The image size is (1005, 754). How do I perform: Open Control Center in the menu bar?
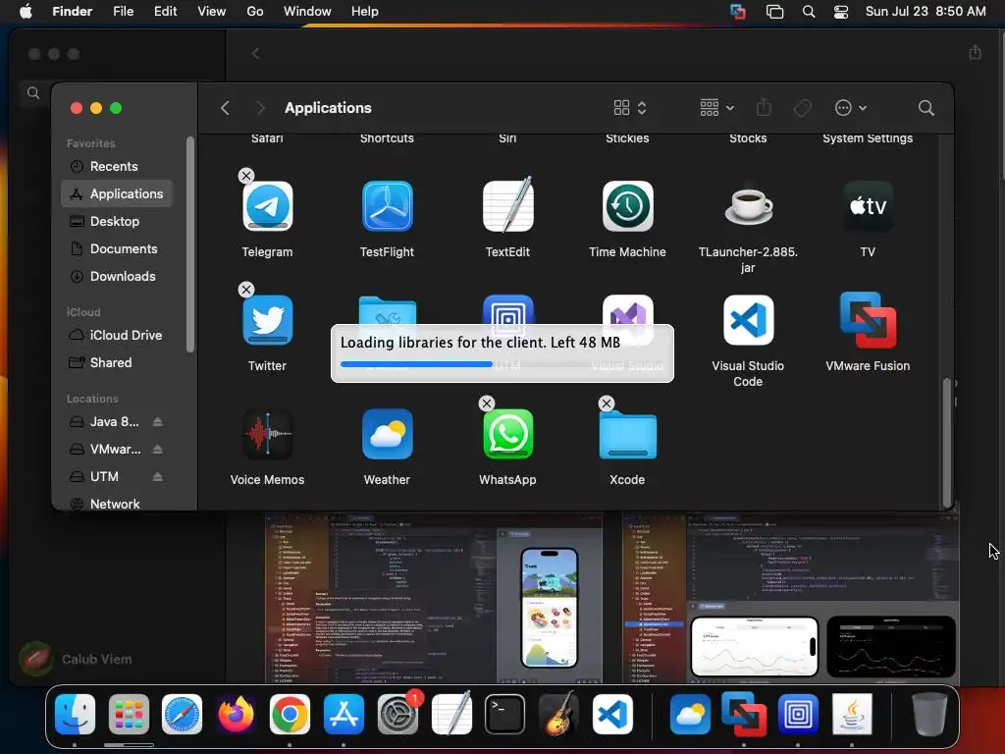pyautogui.click(x=841, y=12)
